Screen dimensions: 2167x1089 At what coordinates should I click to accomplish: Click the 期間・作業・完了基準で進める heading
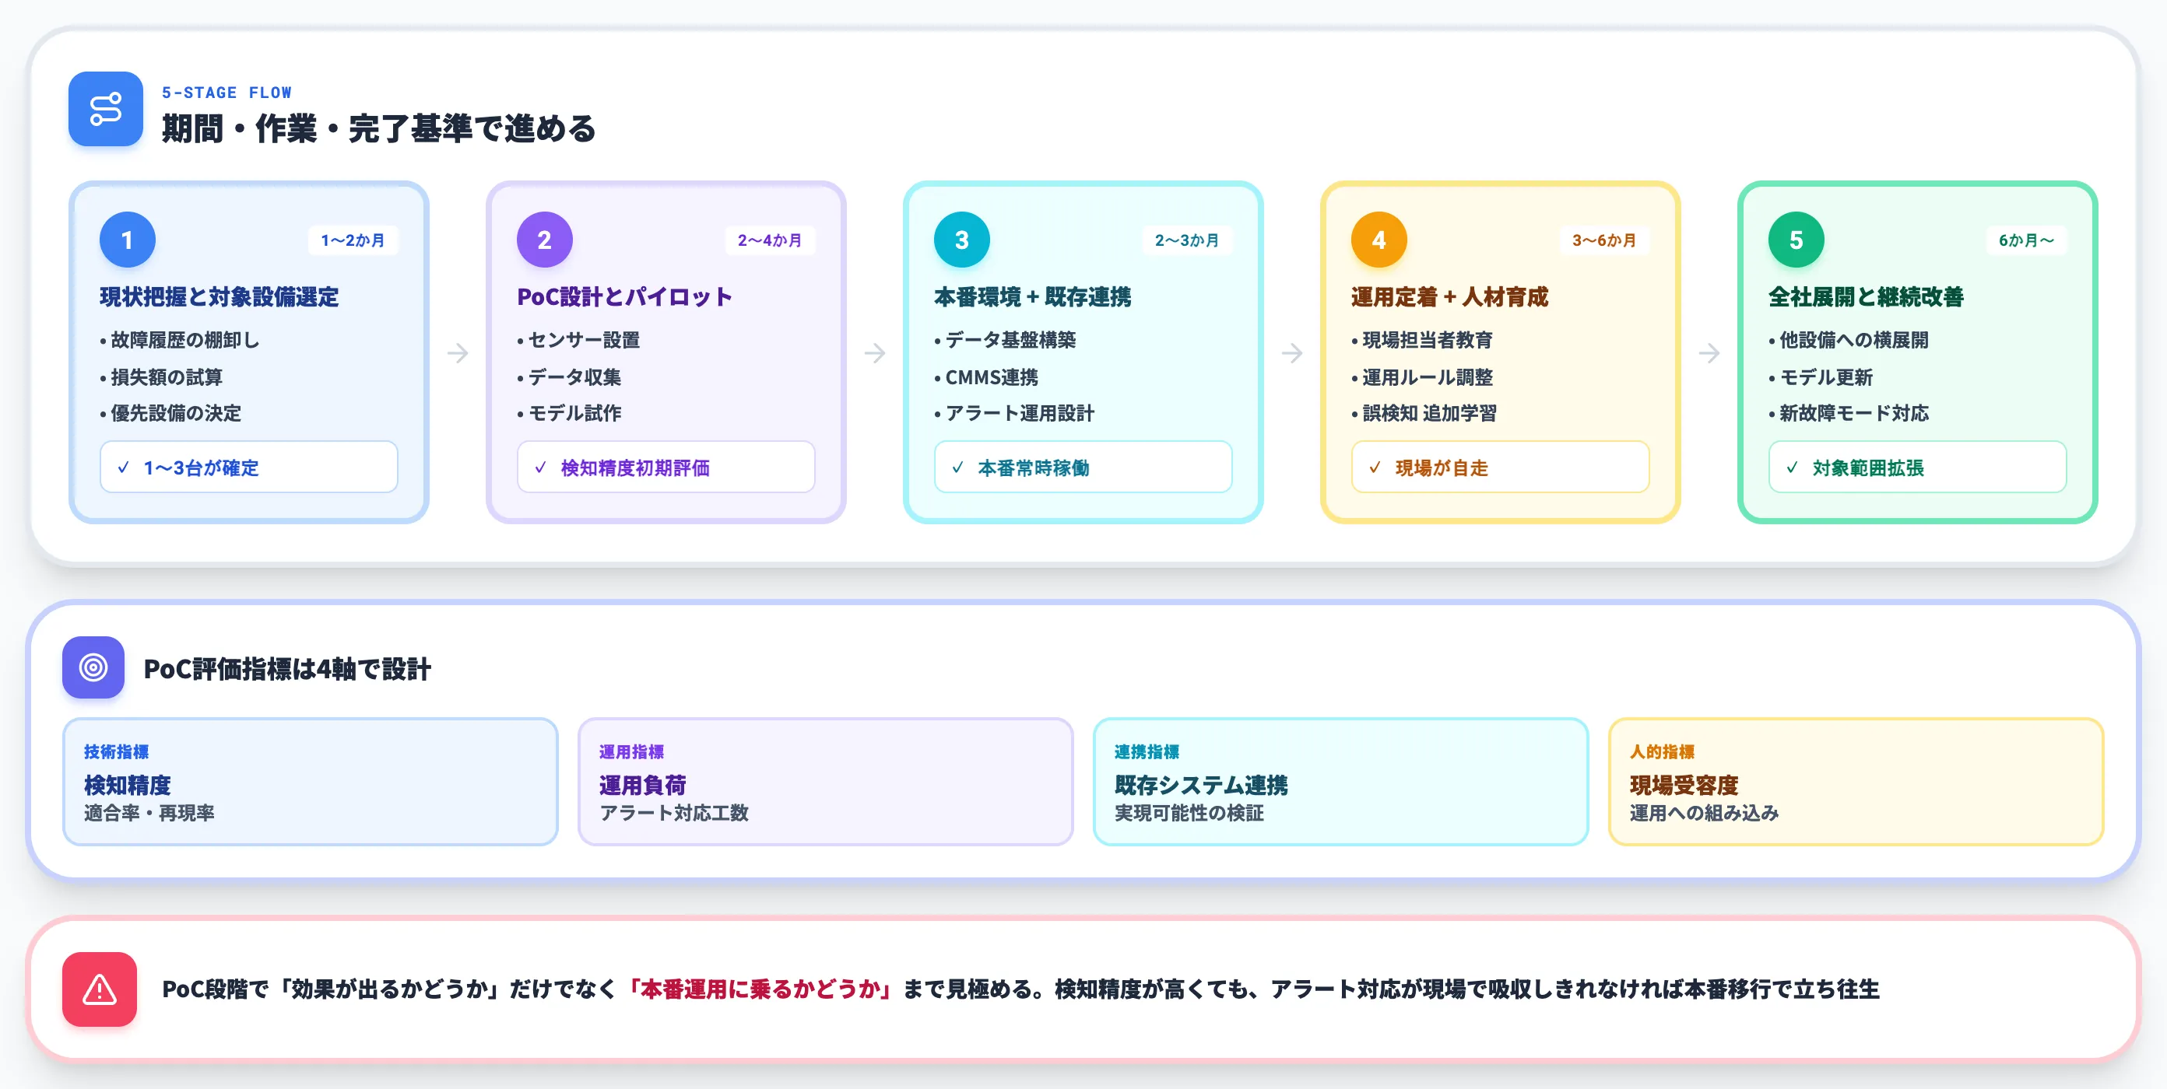378,128
